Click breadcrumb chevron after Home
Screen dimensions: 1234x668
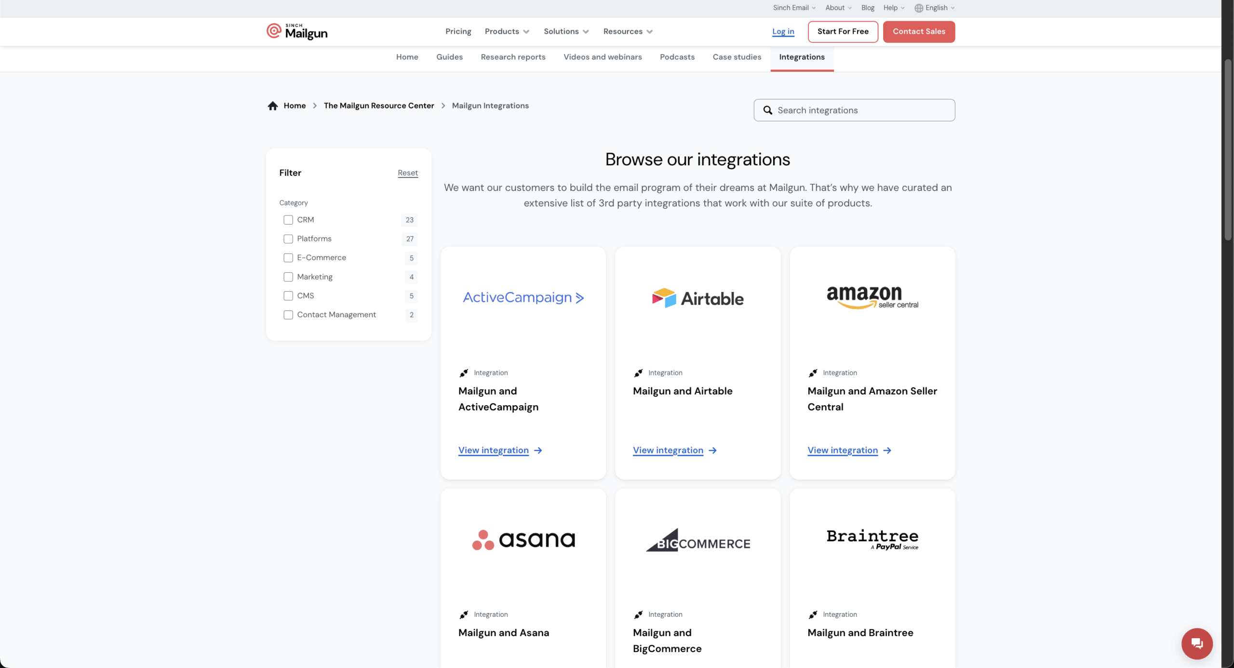tap(315, 106)
